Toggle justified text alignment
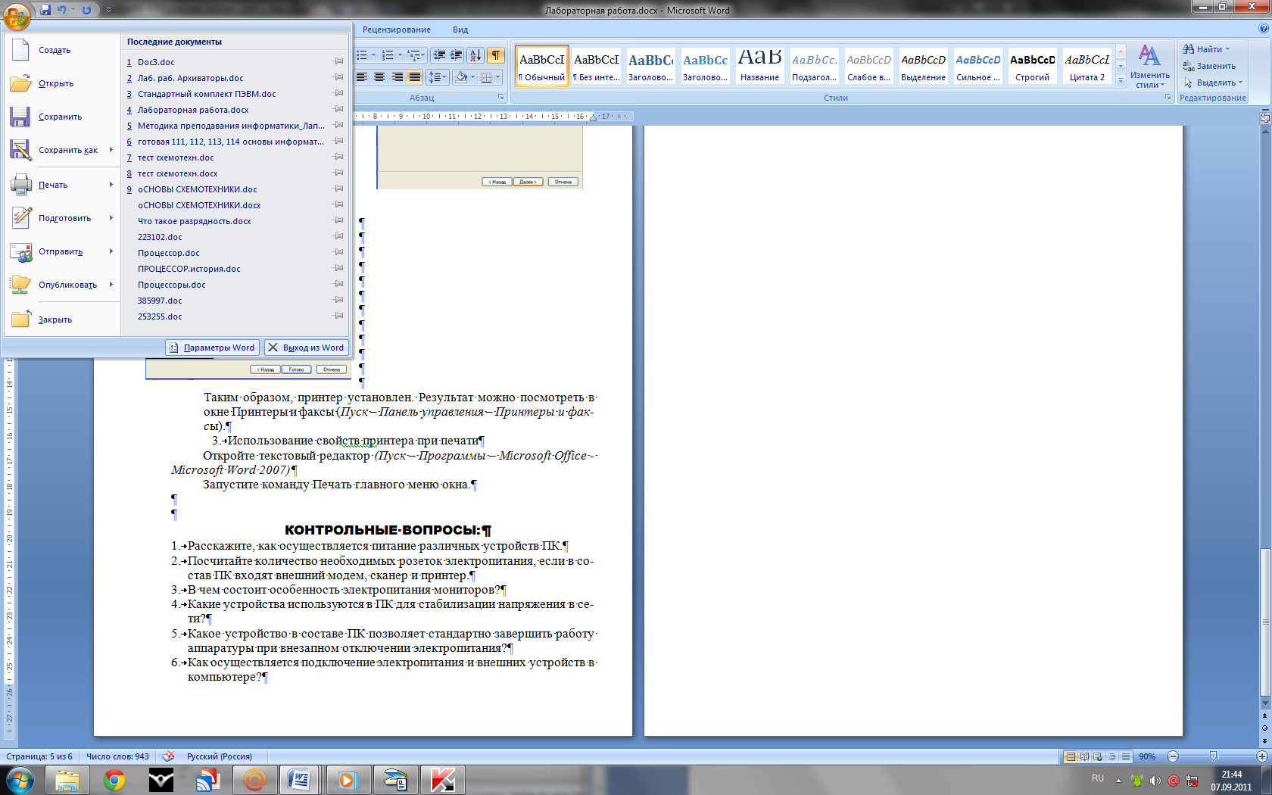The image size is (1272, 795). click(414, 77)
